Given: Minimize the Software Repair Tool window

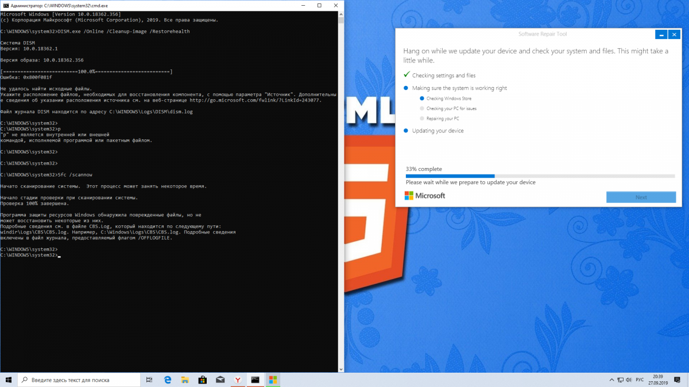Looking at the screenshot, I should pos(661,35).
